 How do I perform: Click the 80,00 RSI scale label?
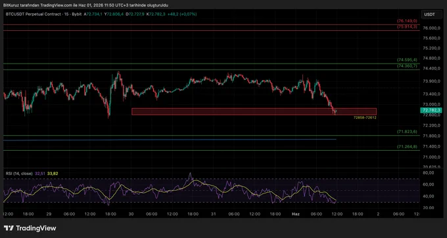(428, 172)
